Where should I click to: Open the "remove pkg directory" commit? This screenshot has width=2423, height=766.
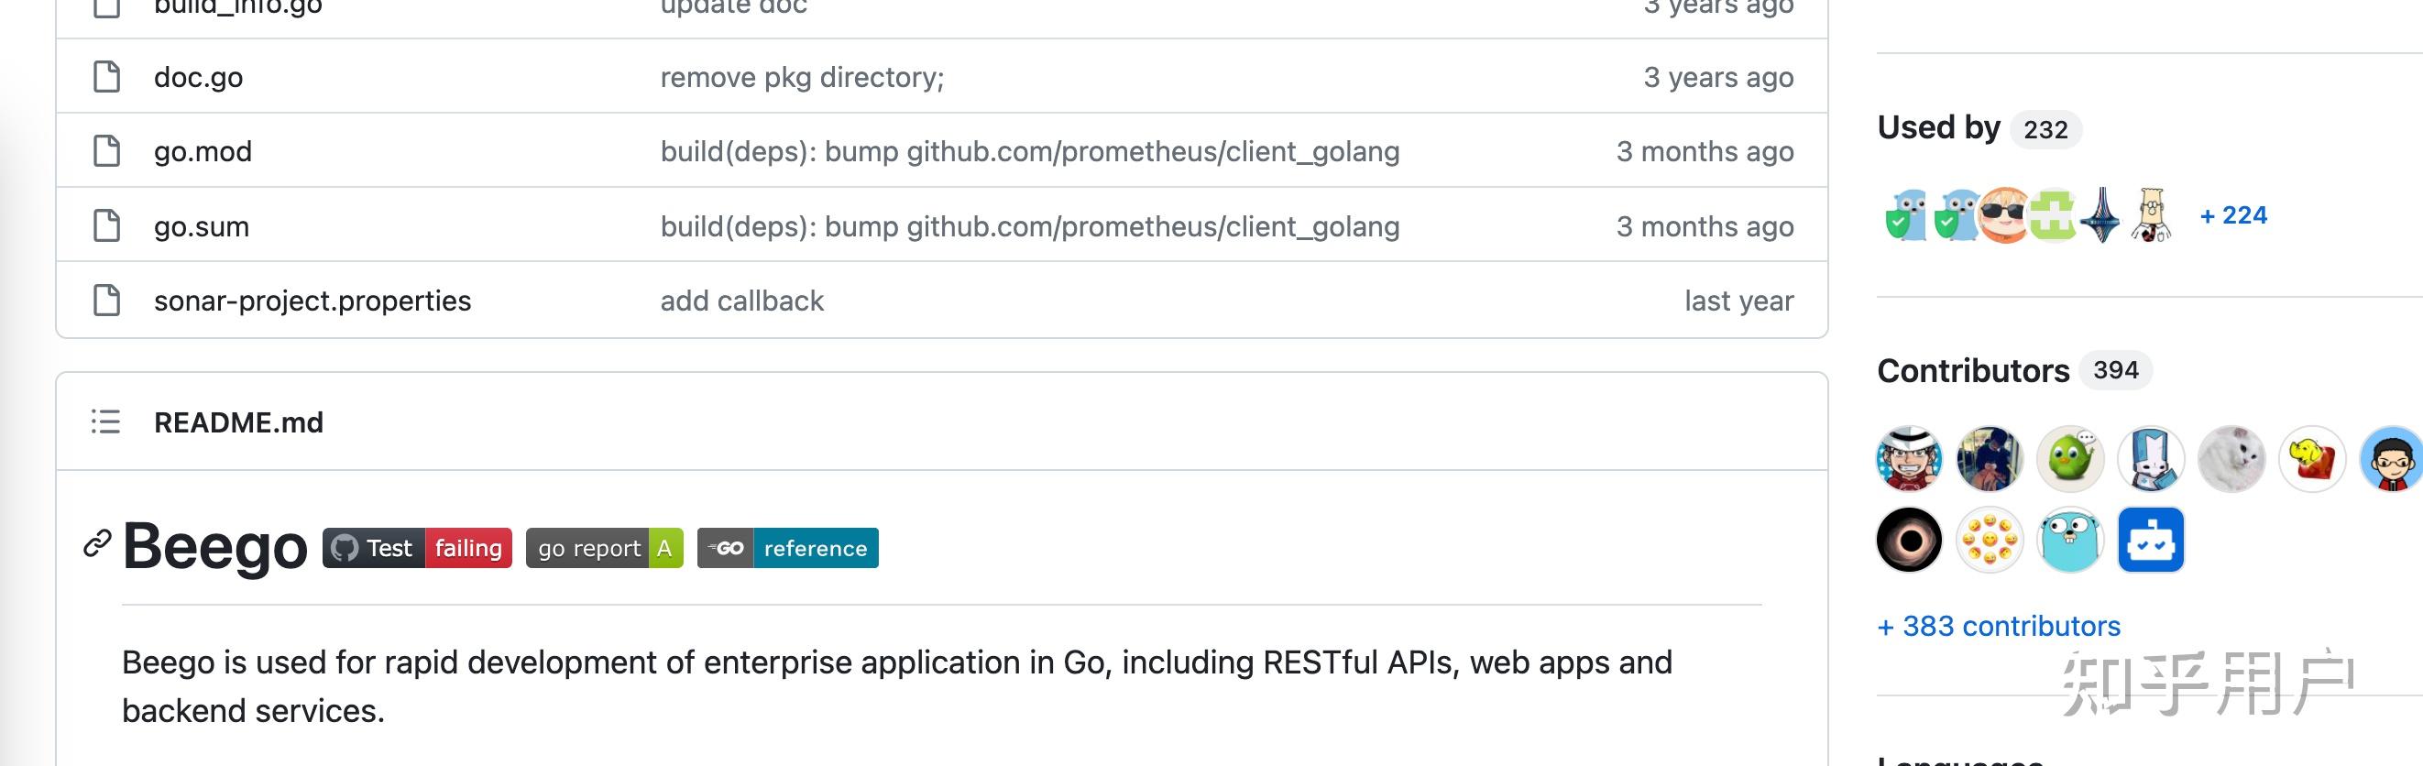tap(801, 77)
